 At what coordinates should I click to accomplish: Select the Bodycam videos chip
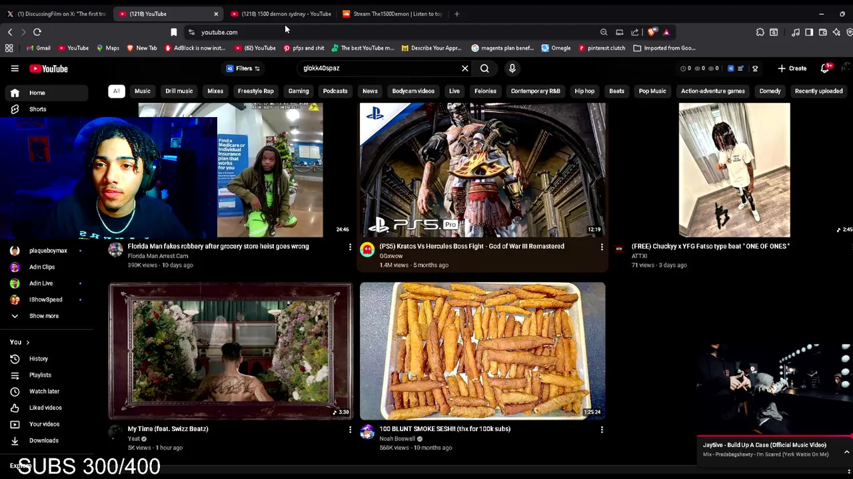tap(413, 91)
